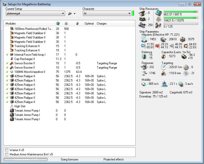Click the CPU usage bar 663.37 / 687.5

coord(181,12)
